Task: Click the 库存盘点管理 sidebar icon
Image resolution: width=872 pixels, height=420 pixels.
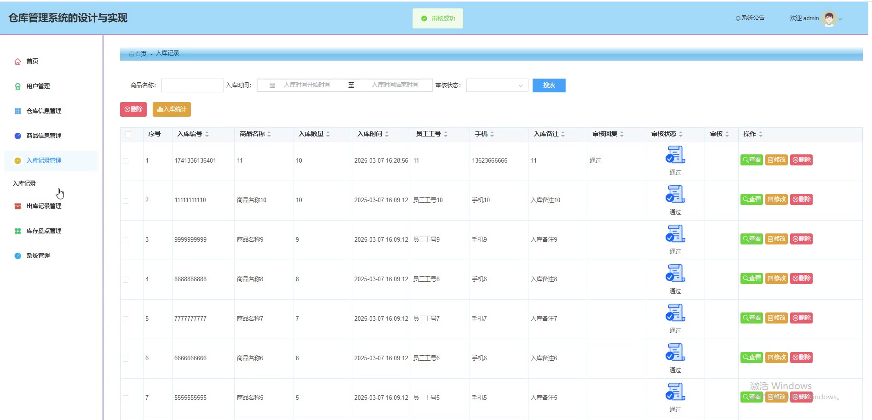Action: pos(17,231)
